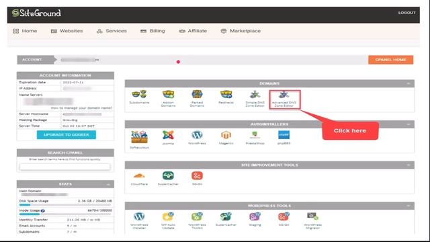This screenshot has height=242, width=430.
Task: Launch the Joomla autoinstaller
Action: 168,137
